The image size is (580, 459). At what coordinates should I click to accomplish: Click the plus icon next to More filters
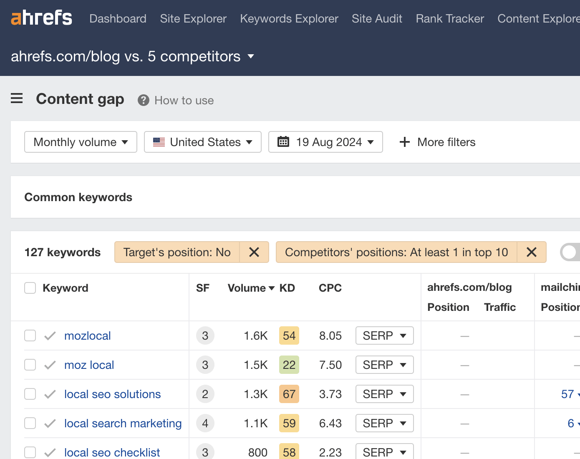tap(404, 142)
